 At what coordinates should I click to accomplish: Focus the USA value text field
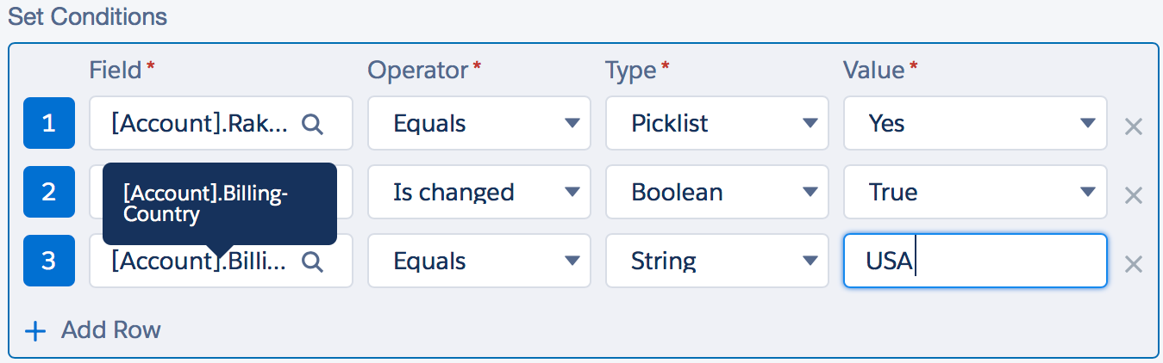click(974, 261)
